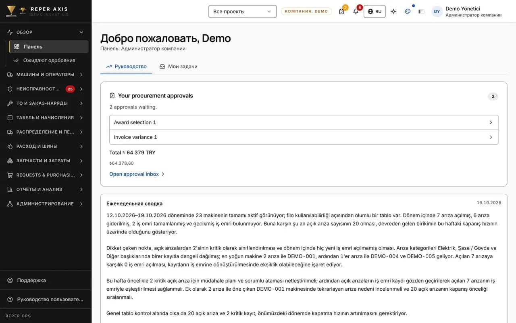This screenshot has width=516, height=323.
Task: Click the red 25 badge on НЕИСПРАВНОСТ…
Action: pos(70,89)
